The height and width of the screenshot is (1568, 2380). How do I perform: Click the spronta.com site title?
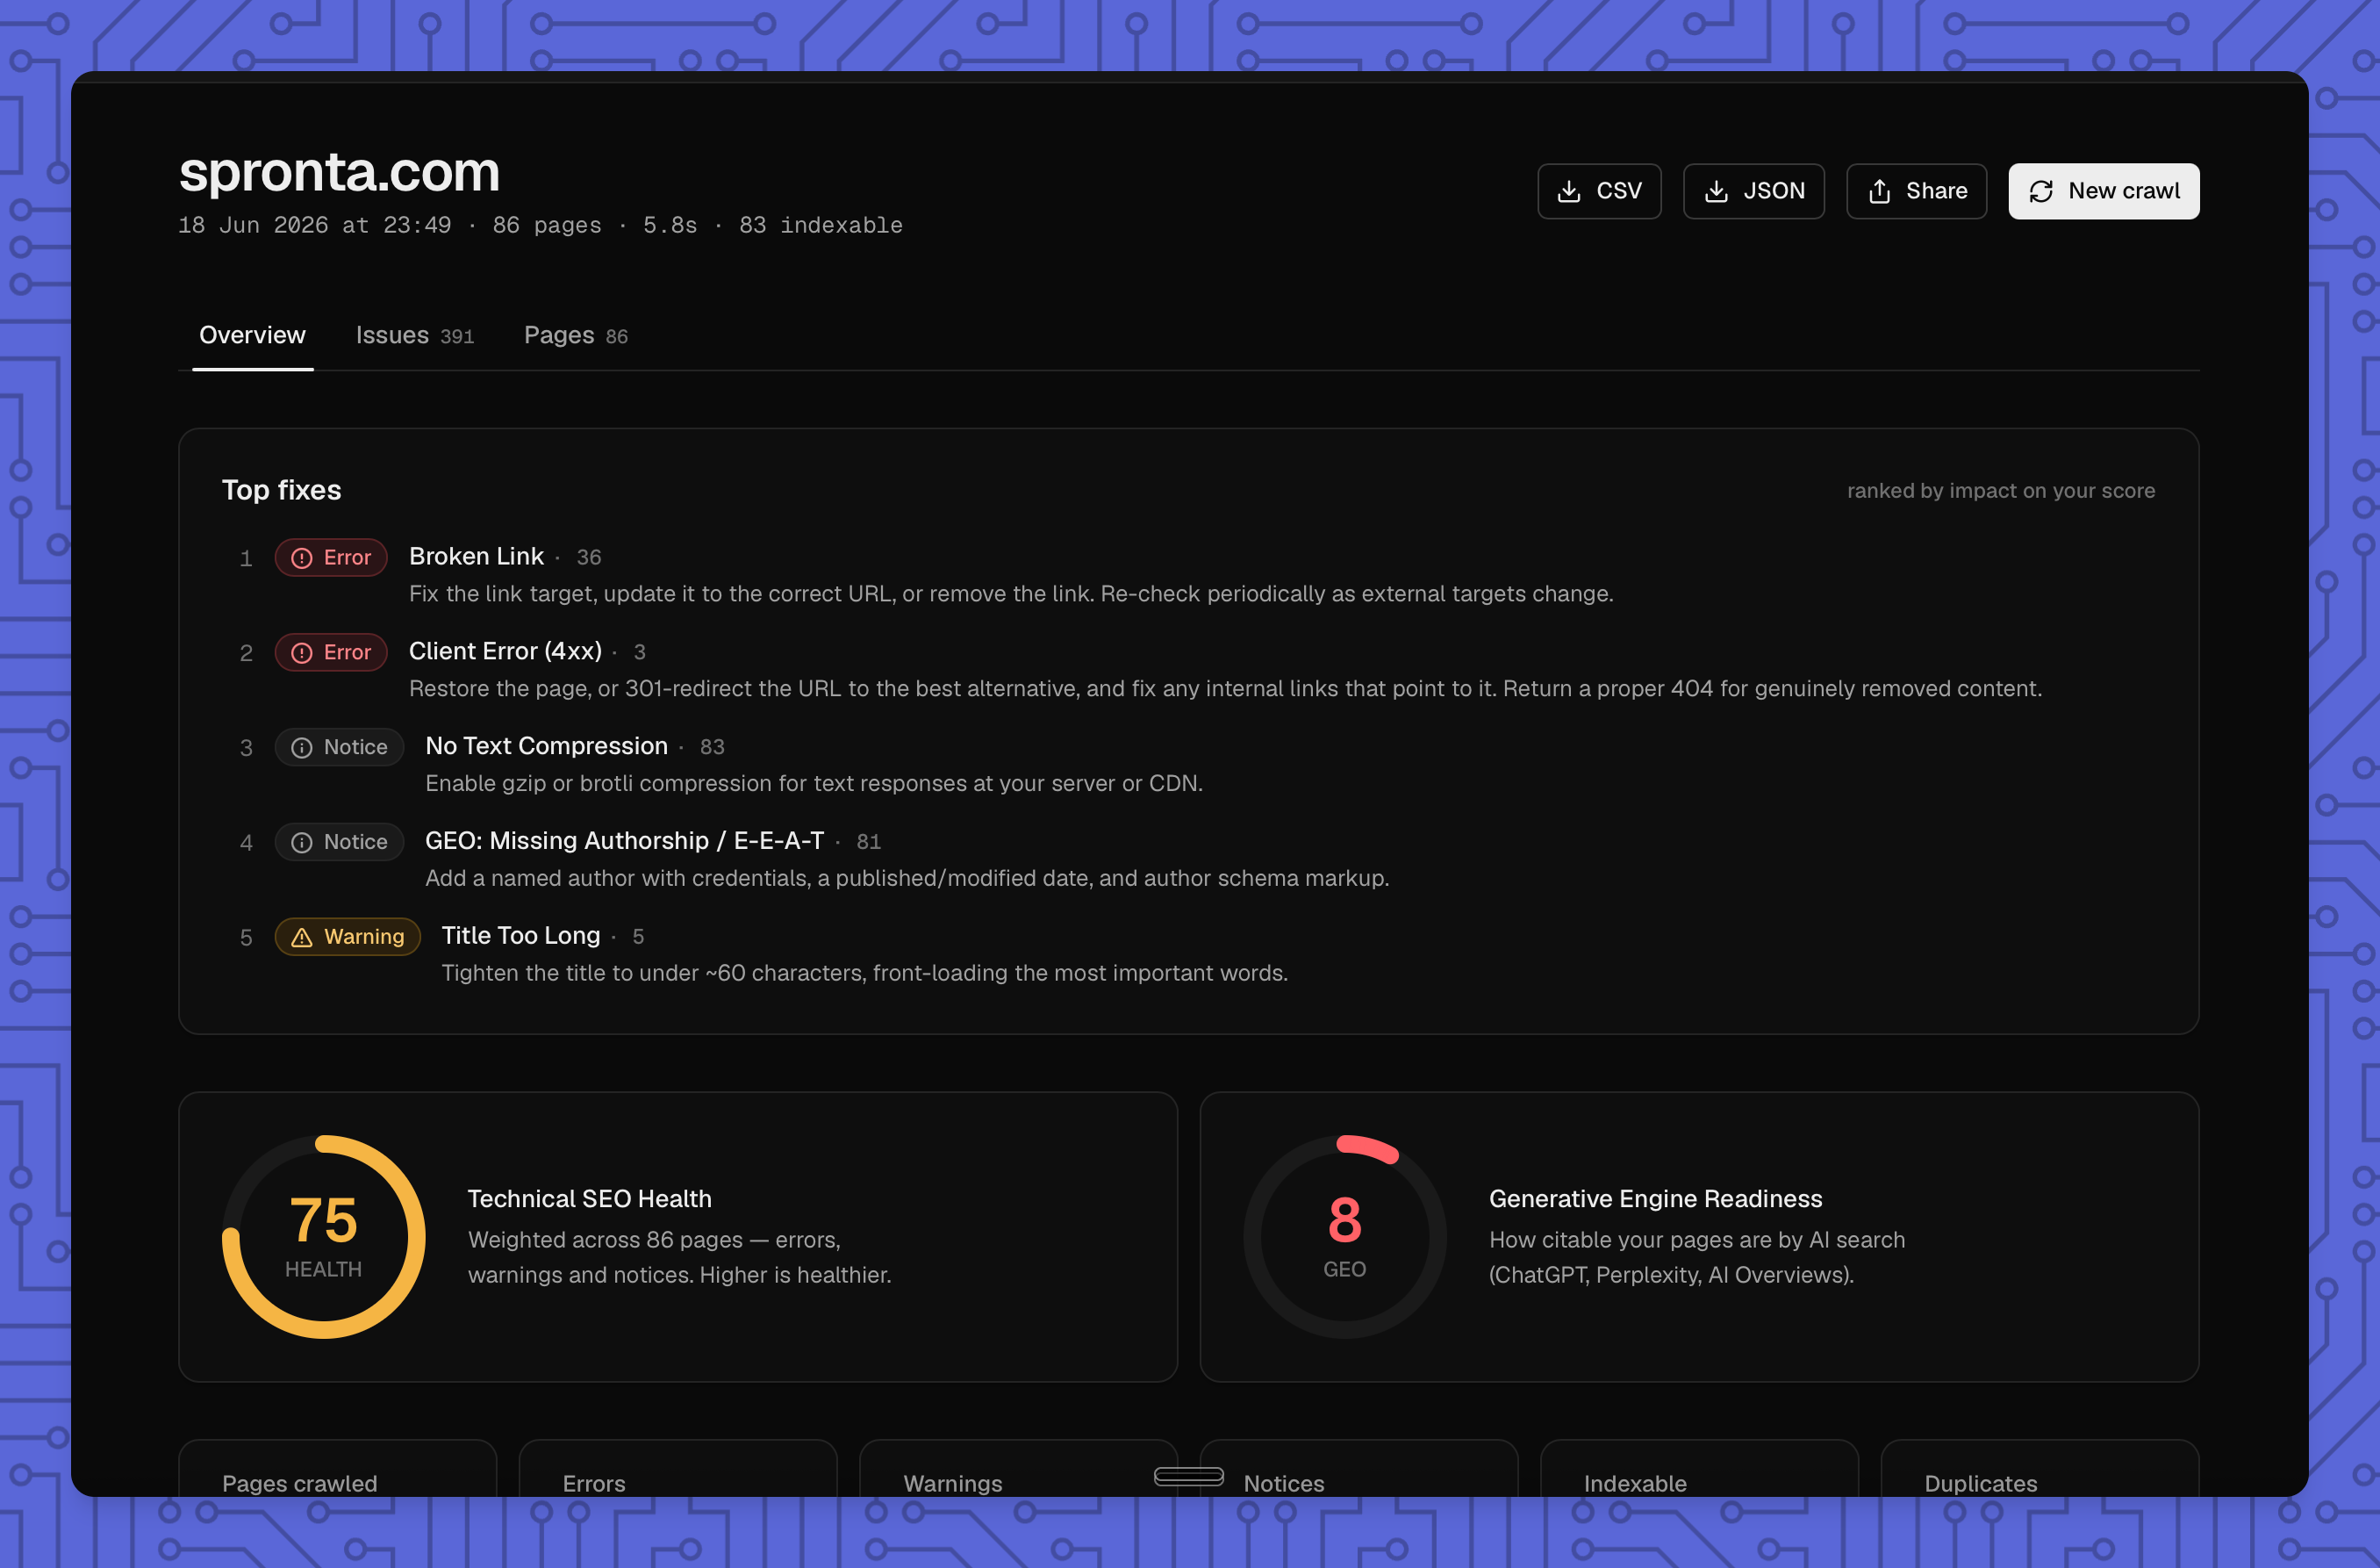(x=339, y=172)
